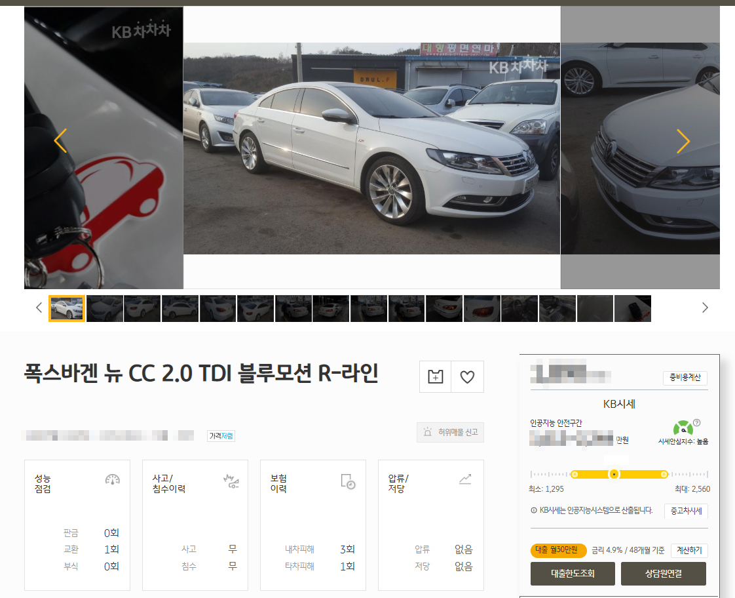Open the loan 계산하기 calculator
The height and width of the screenshot is (598, 735).
point(689,550)
